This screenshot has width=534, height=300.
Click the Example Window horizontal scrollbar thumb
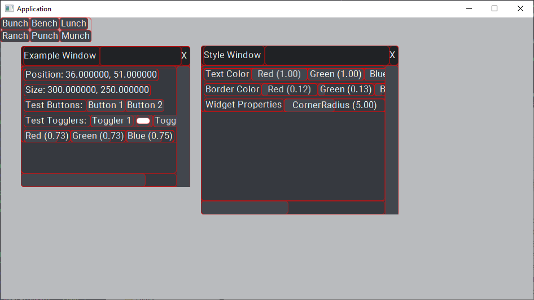coord(84,180)
